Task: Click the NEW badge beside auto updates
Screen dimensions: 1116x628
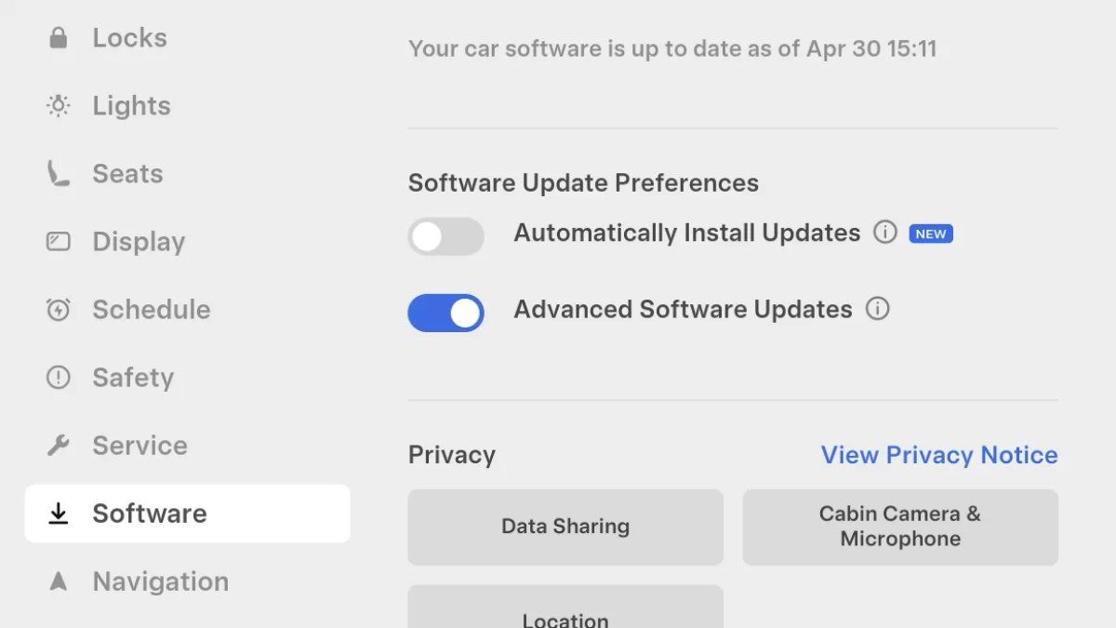Action: click(931, 234)
